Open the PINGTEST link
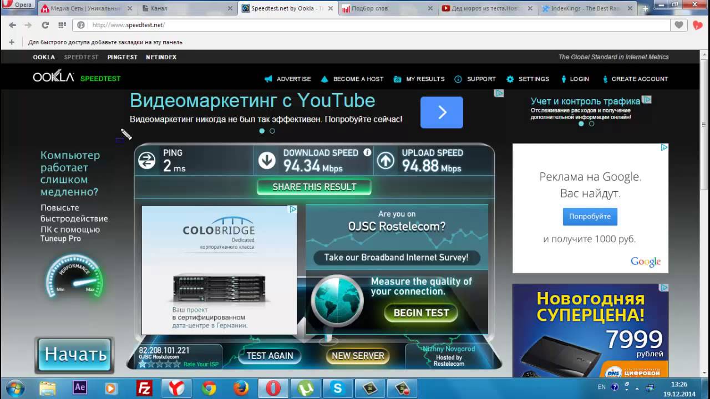This screenshot has height=399, width=710. (x=122, y=57)
